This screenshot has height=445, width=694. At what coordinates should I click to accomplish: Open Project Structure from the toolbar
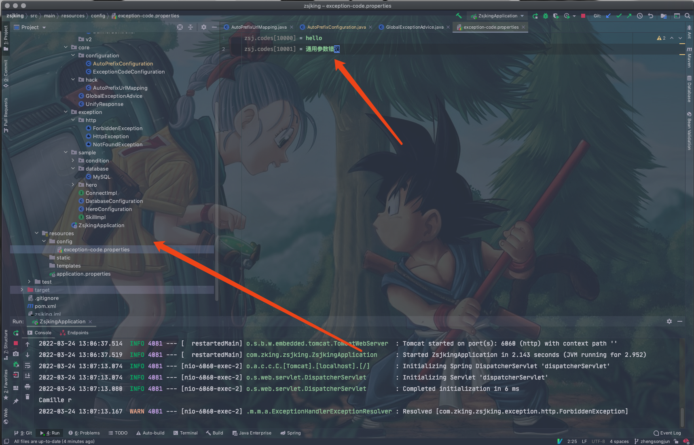[664, 16]
